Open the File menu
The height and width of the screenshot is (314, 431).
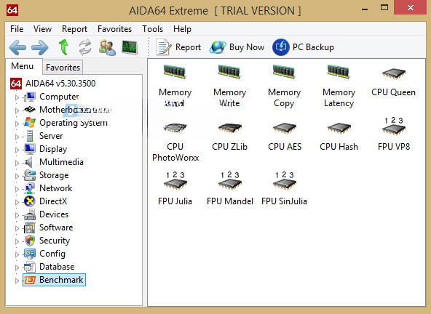pyautogui.click(x=17, y=29)
